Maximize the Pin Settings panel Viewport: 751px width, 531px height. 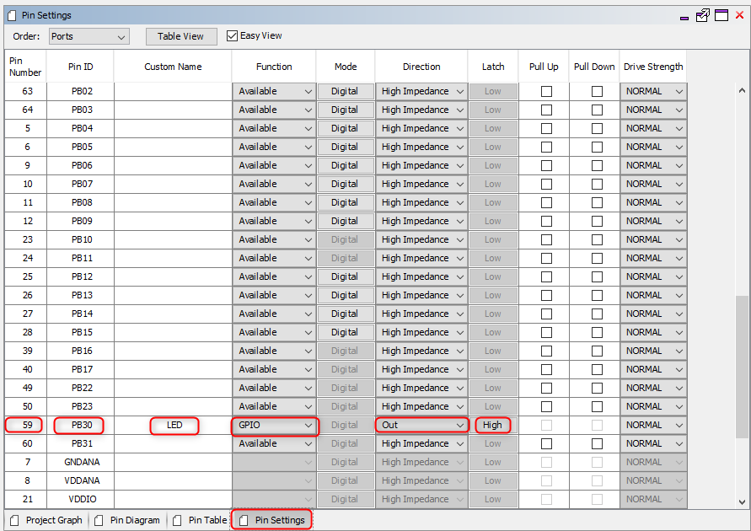721,15
